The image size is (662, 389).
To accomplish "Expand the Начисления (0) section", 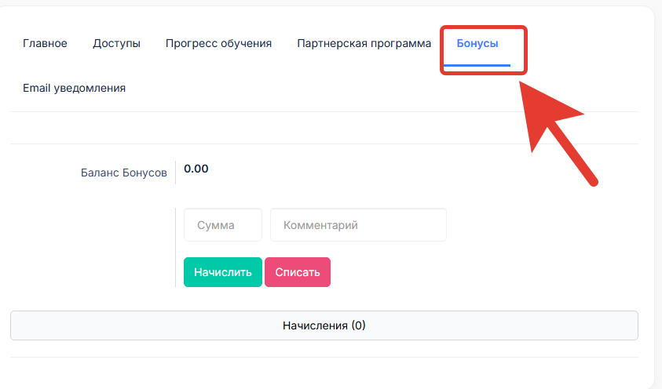I will (x=324, y=325).
